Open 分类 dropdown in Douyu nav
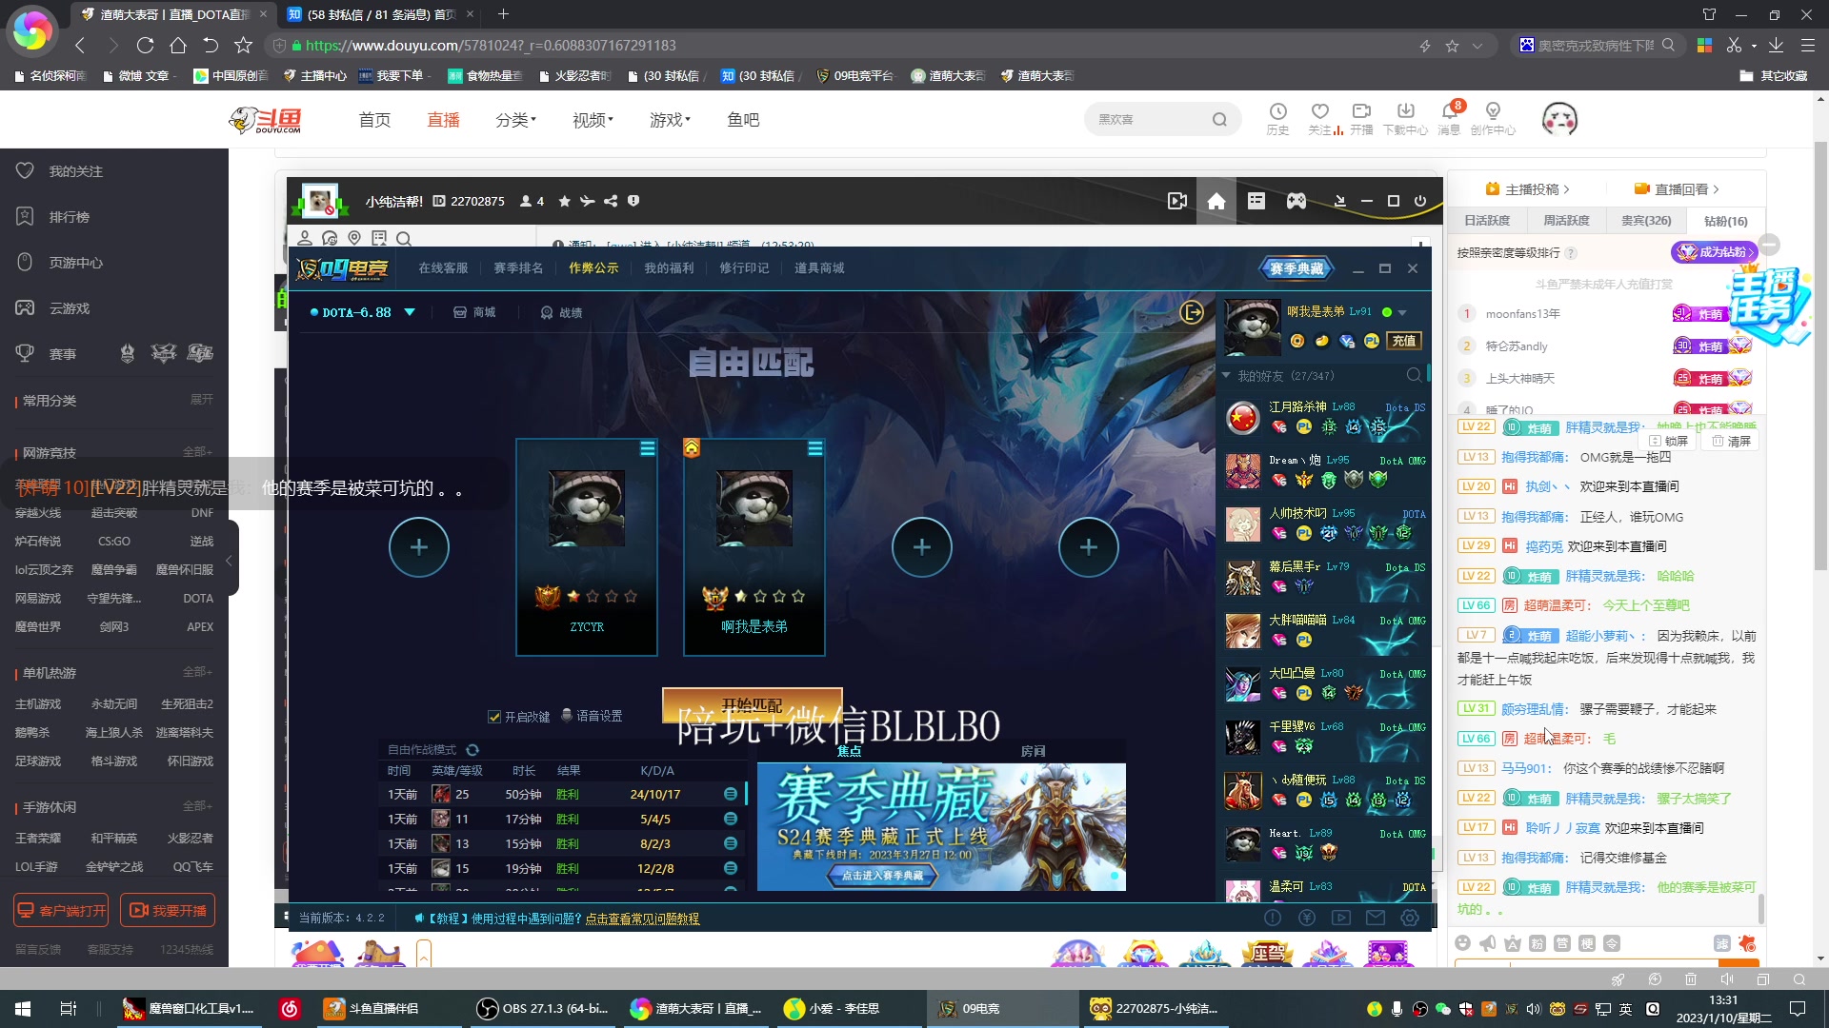 (515, 119)
